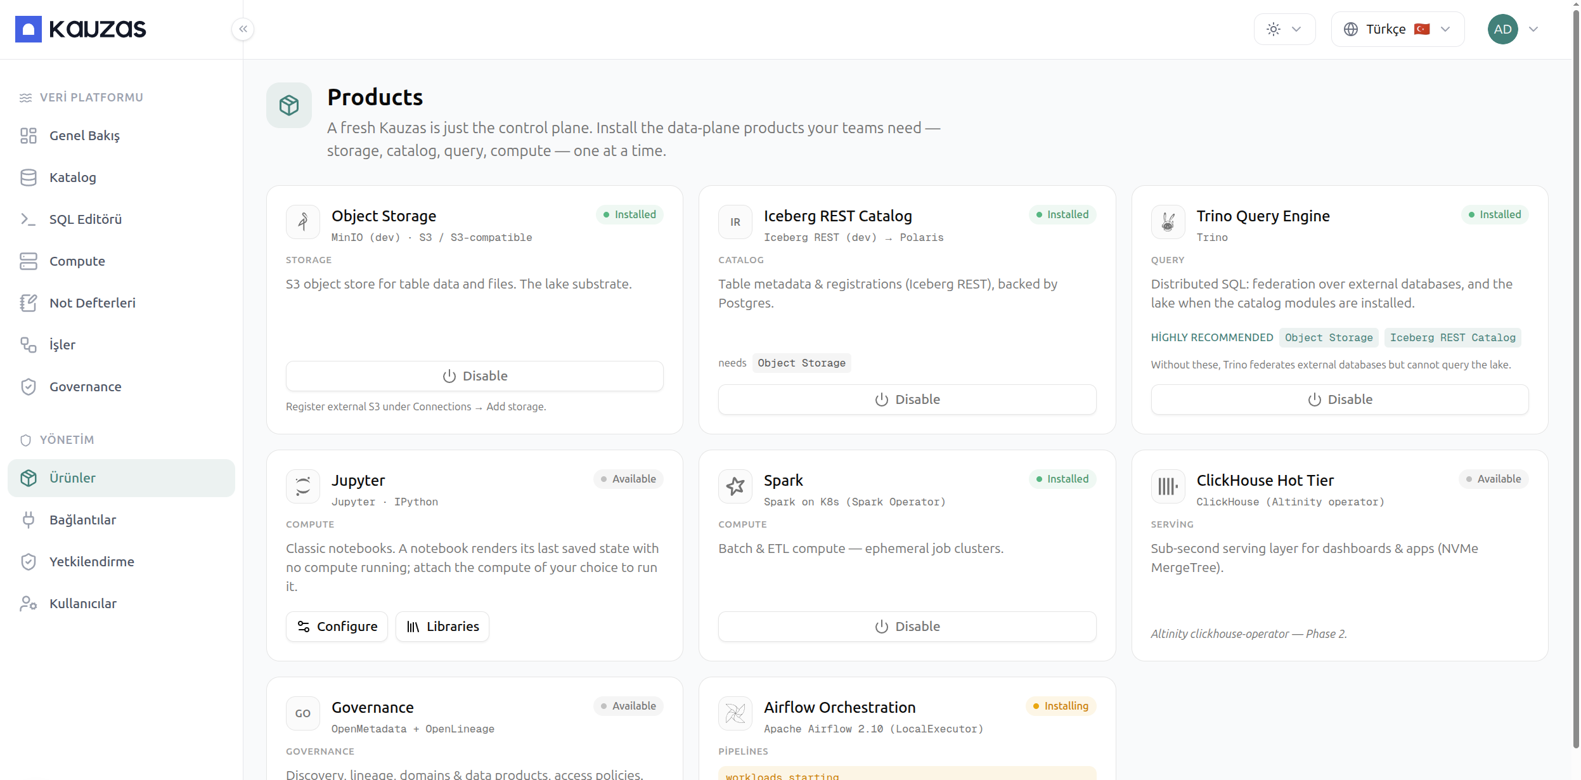Image resolution: width=1581 pixels, height=780 pixels.
Task: Click the Object Storage tag under Iceberg needs
Action: (x=801, y=363)
